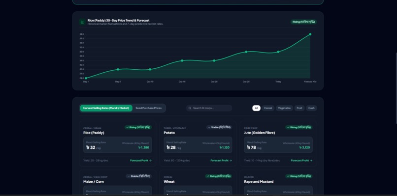Click the Jute (Golden Fibre) card title
The height and width of the screenshot is (196, 397).
(260, 133)
